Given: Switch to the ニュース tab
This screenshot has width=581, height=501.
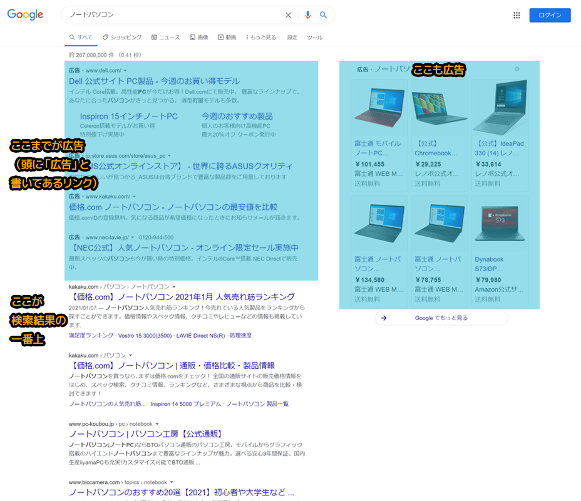Looking at the screenshot, I should (x=166, y=38).
